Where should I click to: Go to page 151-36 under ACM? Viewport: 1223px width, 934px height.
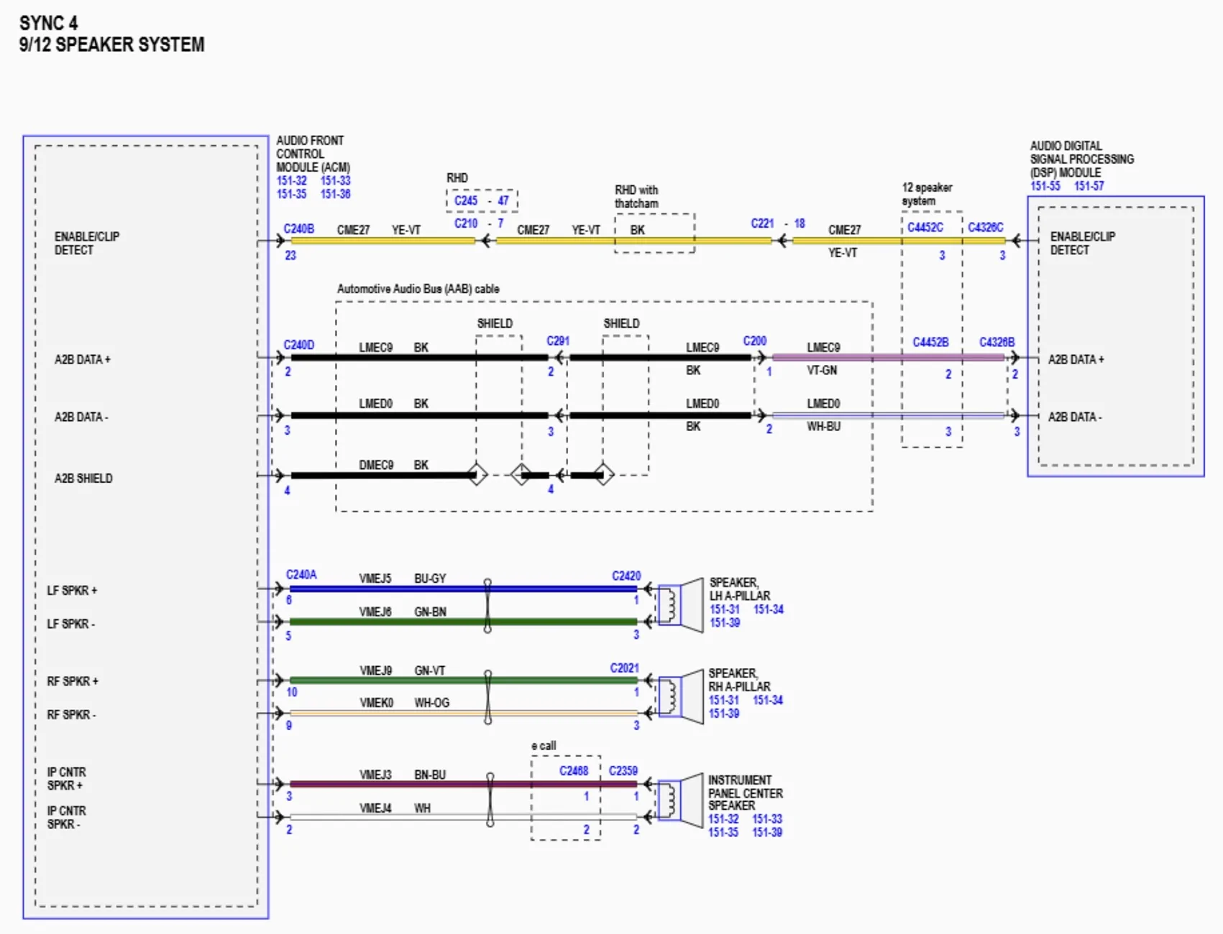coord(335,194)
